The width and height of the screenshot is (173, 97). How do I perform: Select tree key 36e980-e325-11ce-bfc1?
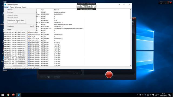click(x=14, y=54)
